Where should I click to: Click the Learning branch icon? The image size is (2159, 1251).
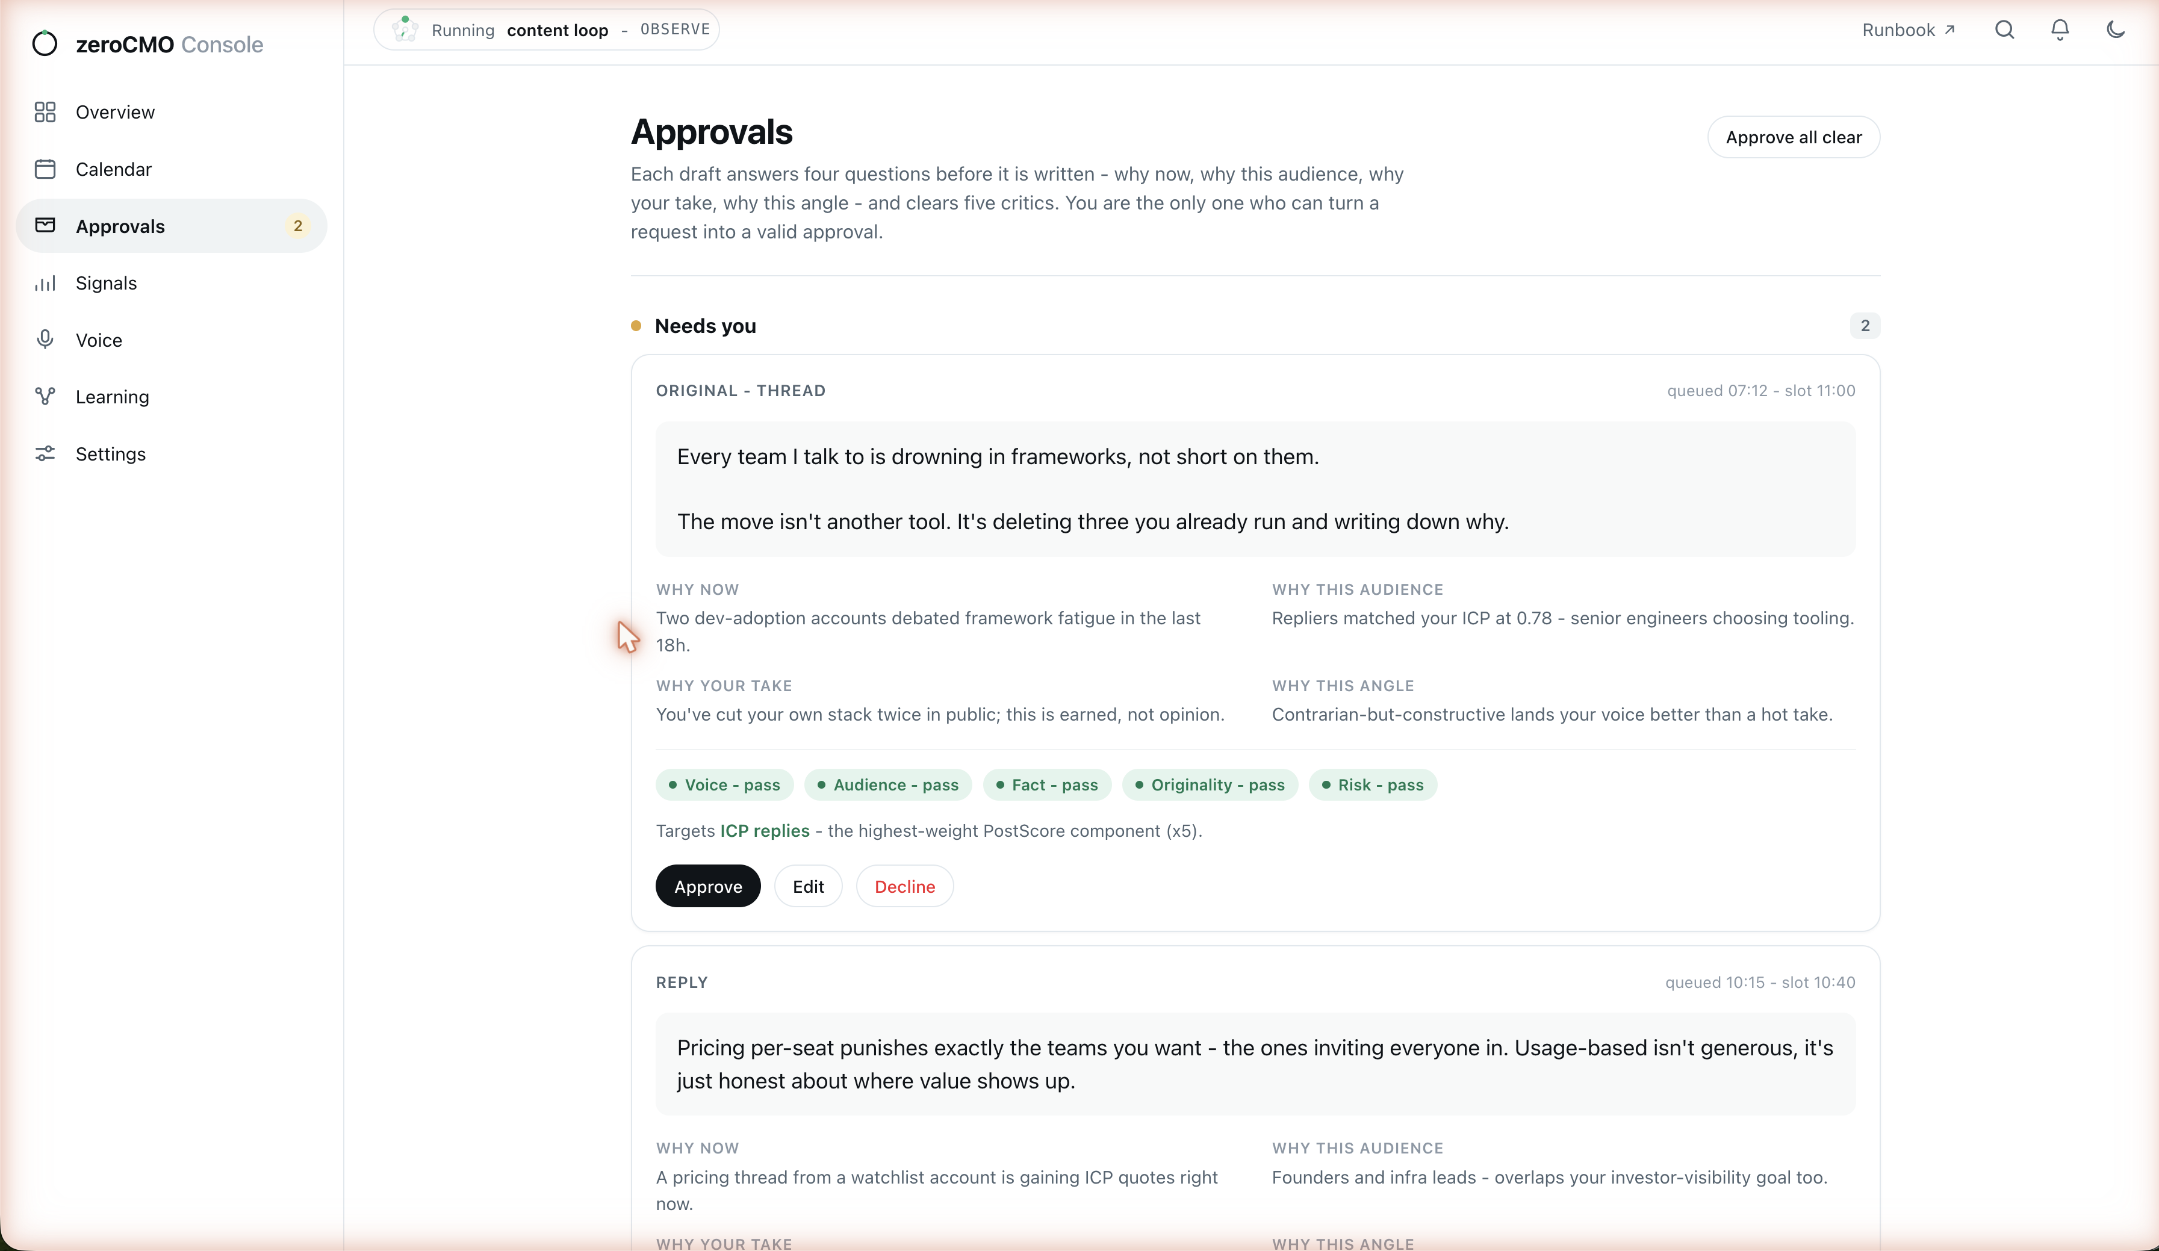[45, 396]
